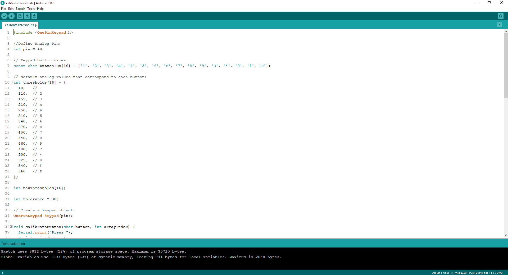Click the default analog values comment line
Image resolution: width=508 pixels, height=275 pixels.
pyautogui.click(x=80, y=77)
